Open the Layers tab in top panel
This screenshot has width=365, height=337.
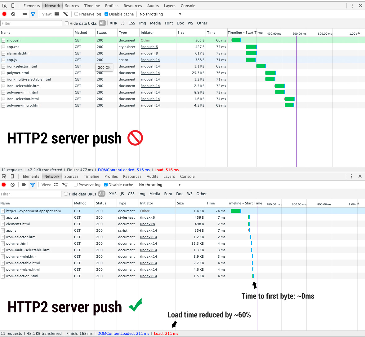[x=170, y=6]
